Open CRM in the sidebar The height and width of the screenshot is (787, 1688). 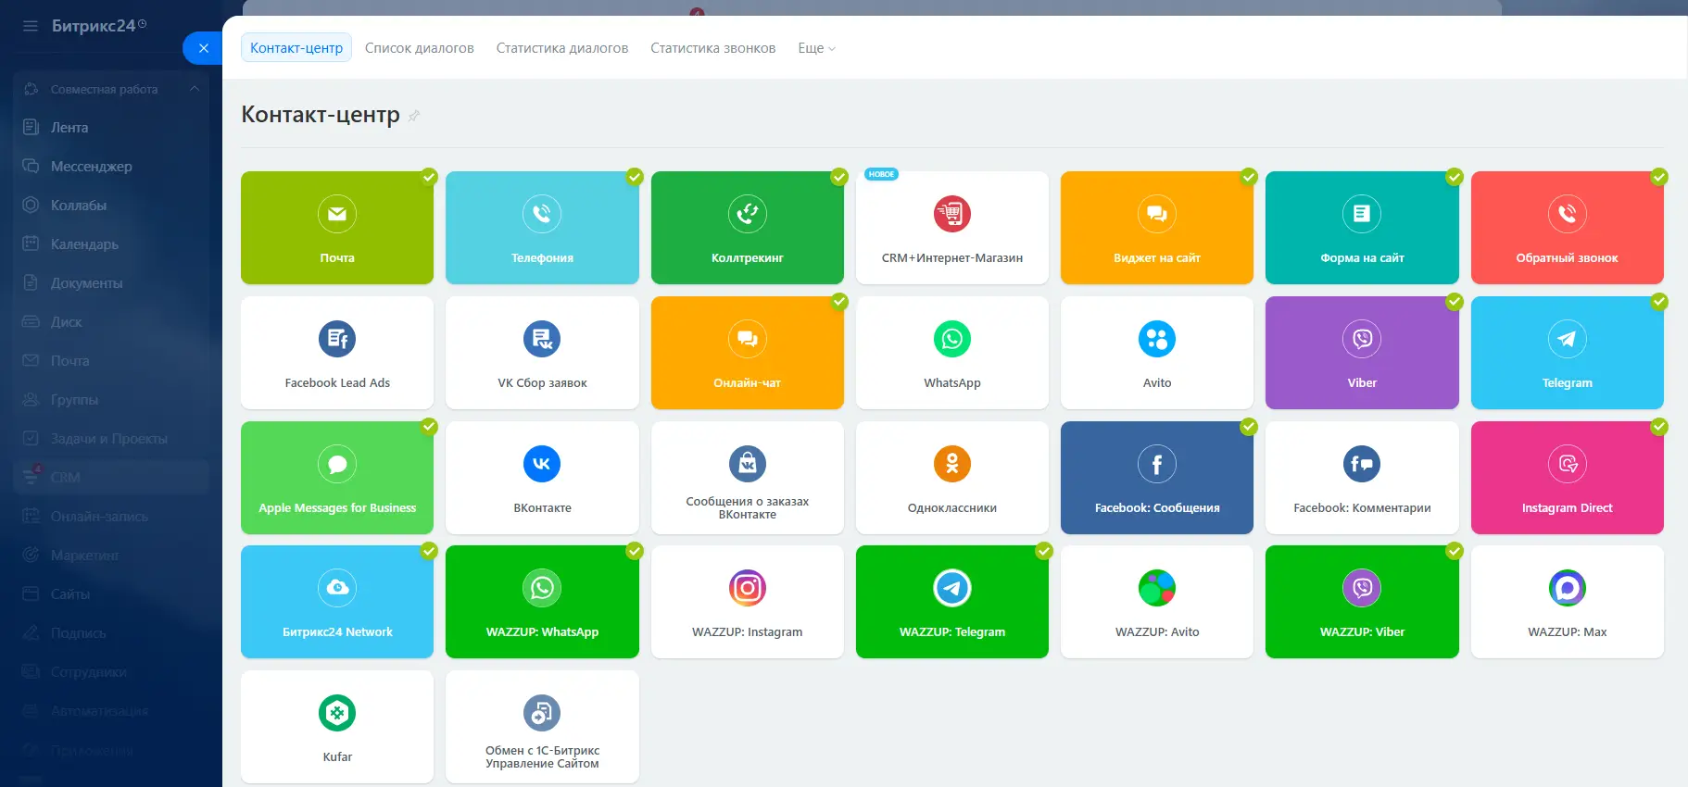coord(111,478)
